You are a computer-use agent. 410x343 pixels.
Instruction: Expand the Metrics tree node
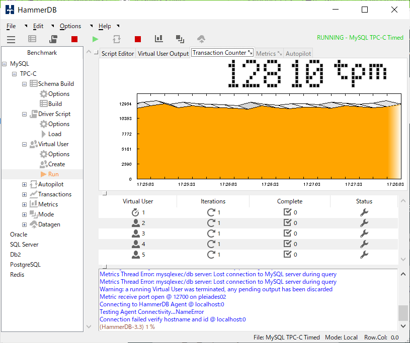(x=24, y=205)
